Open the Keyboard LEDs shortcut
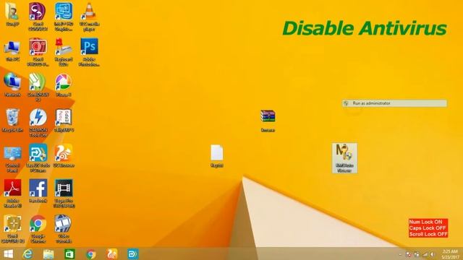This screenshot has width=463, height=260. [64, 52]
